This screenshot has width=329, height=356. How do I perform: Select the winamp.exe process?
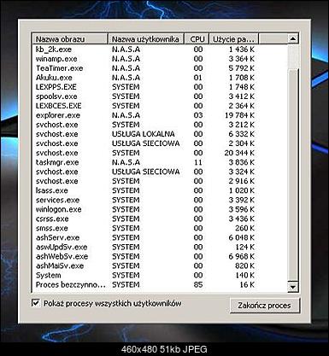pos(145,59)
